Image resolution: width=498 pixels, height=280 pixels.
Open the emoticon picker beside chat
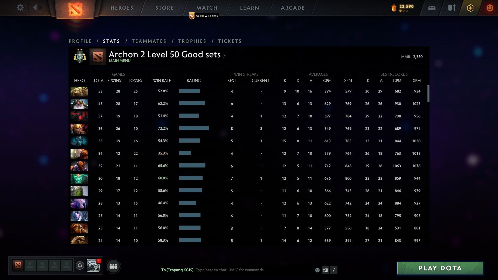[317, 270]
